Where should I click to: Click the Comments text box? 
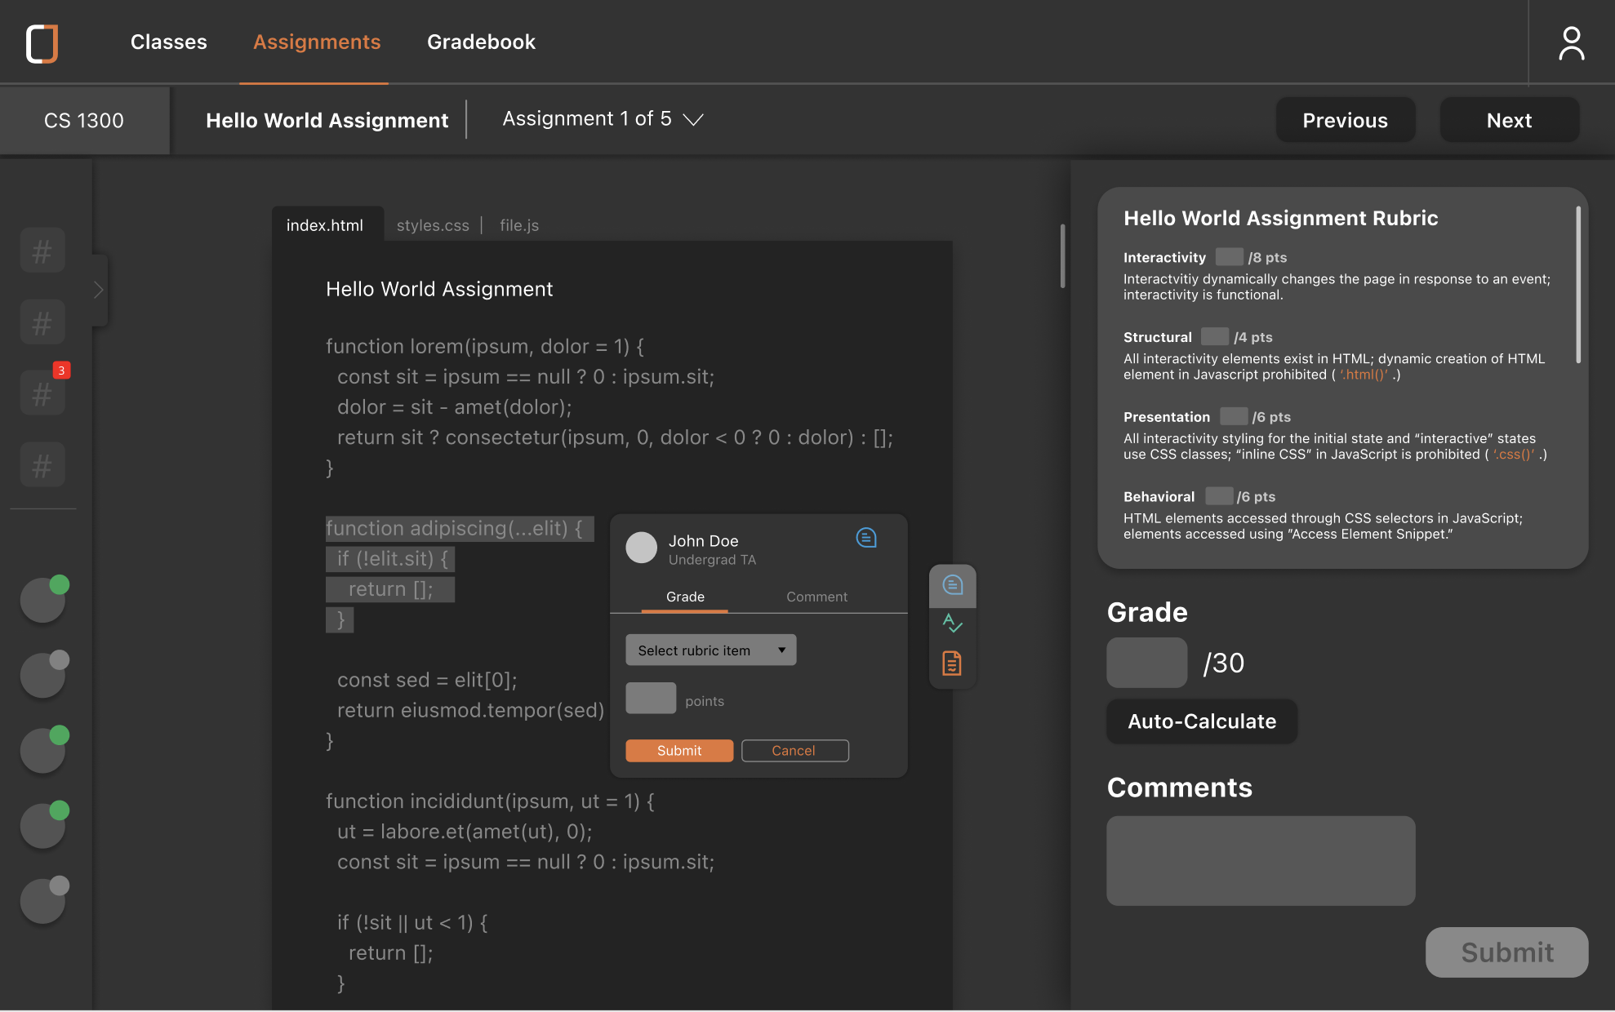1260,860
